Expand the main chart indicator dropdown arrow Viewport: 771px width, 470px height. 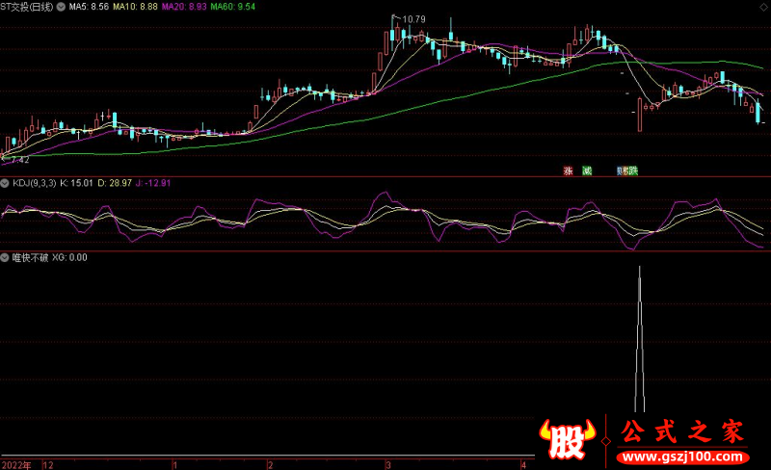click(x=63, y=7)
